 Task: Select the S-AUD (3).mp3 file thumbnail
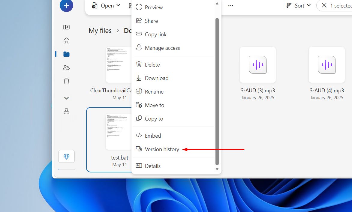tap(258, 65)
